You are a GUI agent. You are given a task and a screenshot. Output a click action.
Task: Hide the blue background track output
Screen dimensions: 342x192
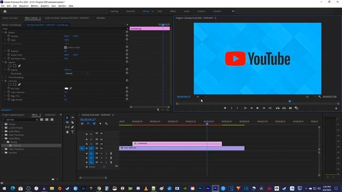tap(102, 148)
